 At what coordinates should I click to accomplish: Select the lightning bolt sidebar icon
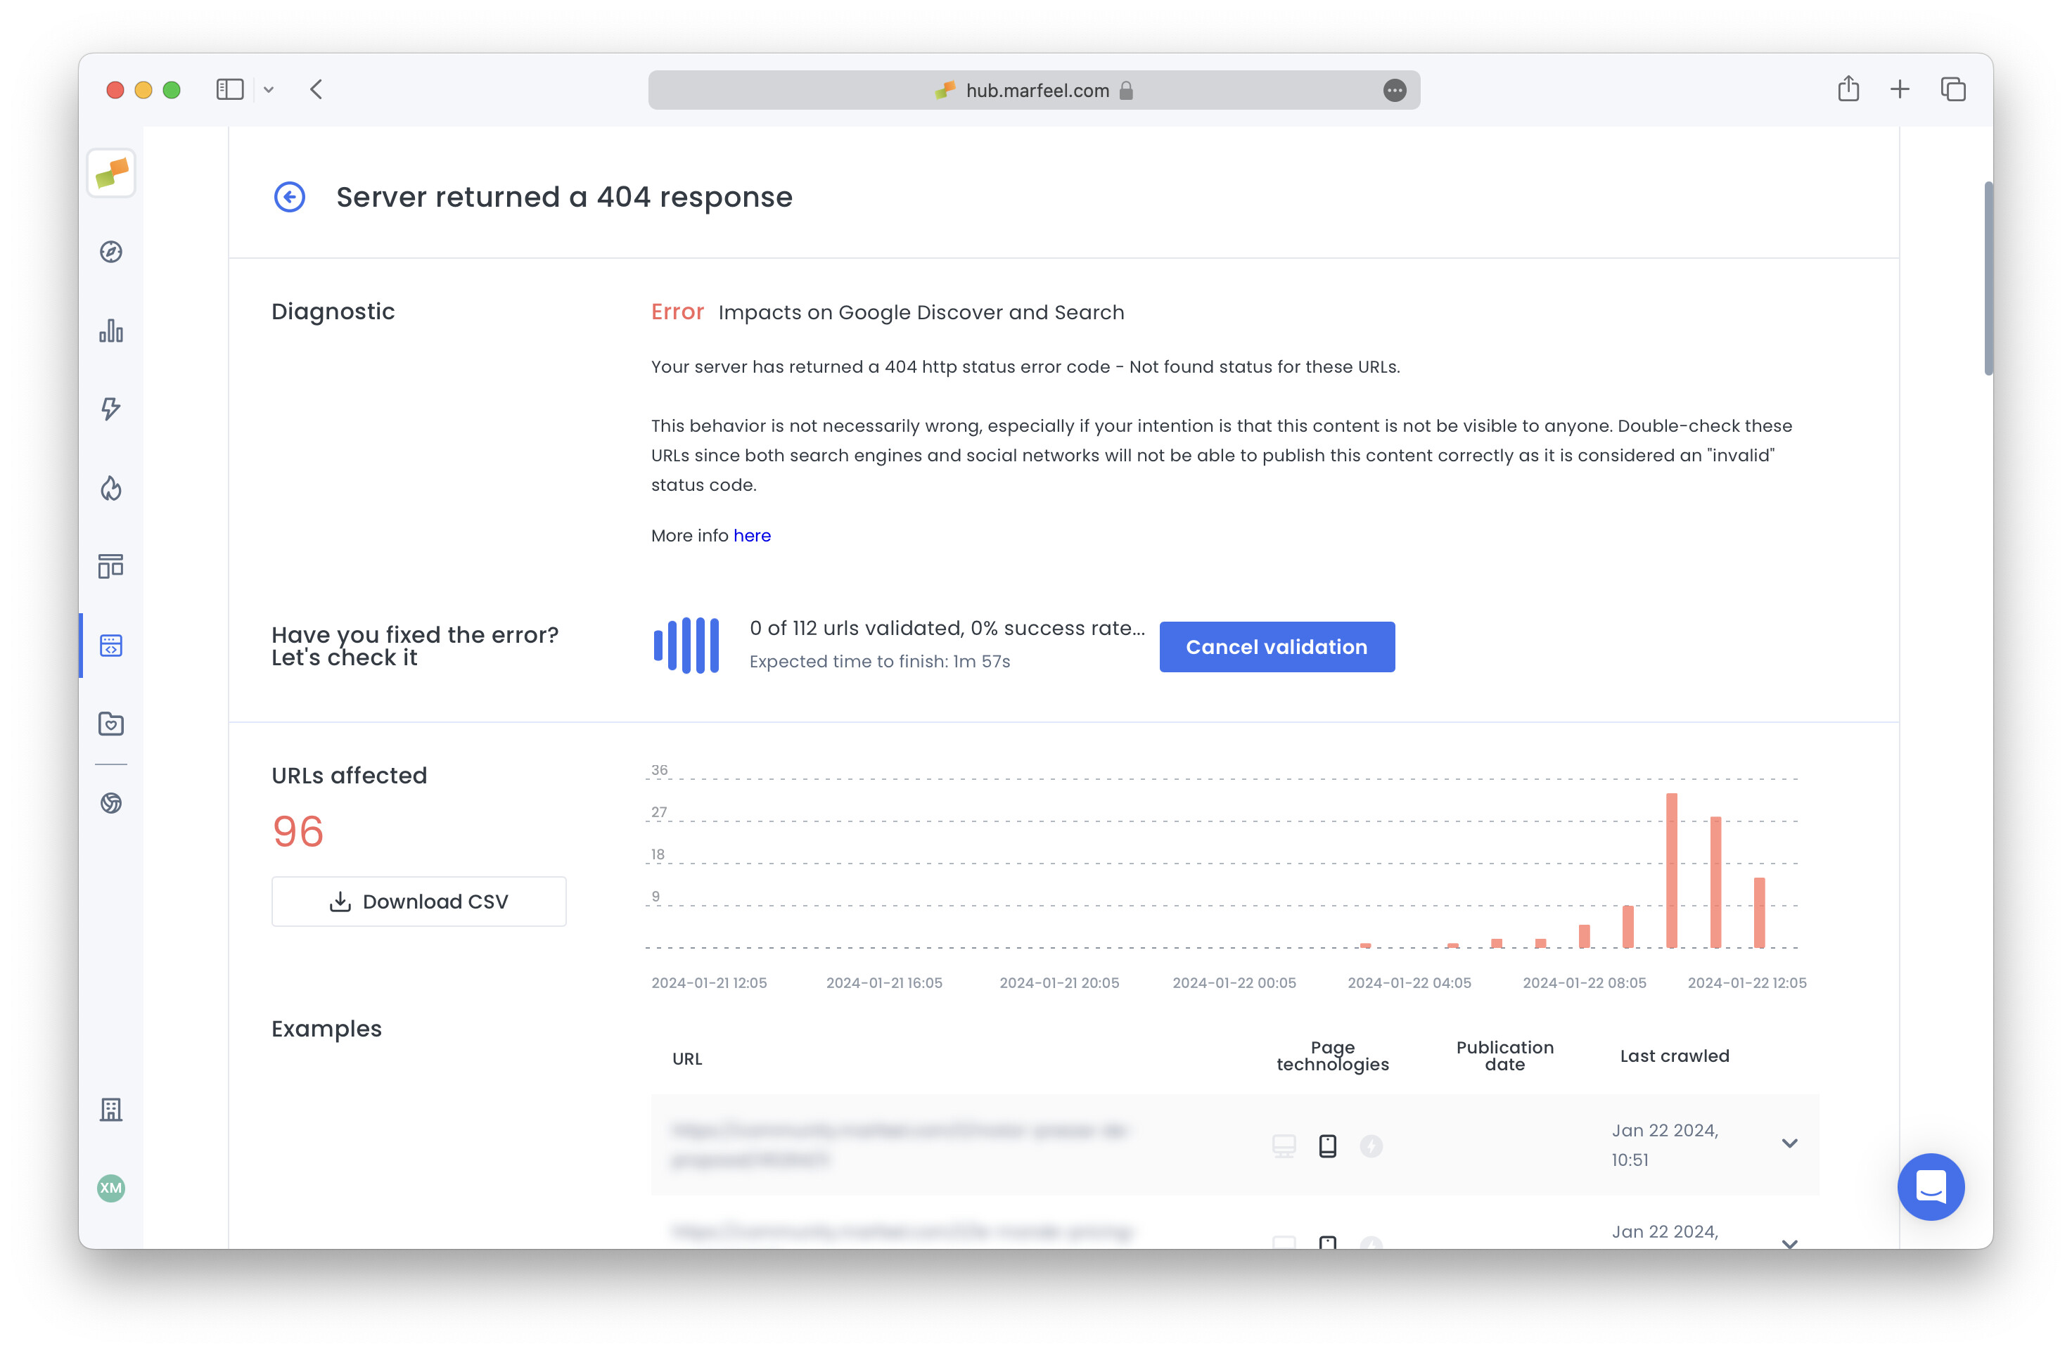(x=110, y=409)
